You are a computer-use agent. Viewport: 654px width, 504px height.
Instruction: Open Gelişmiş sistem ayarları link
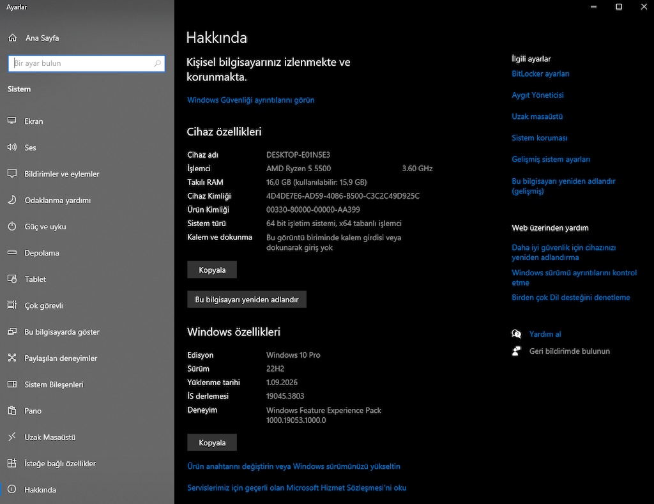coord(551,160)
